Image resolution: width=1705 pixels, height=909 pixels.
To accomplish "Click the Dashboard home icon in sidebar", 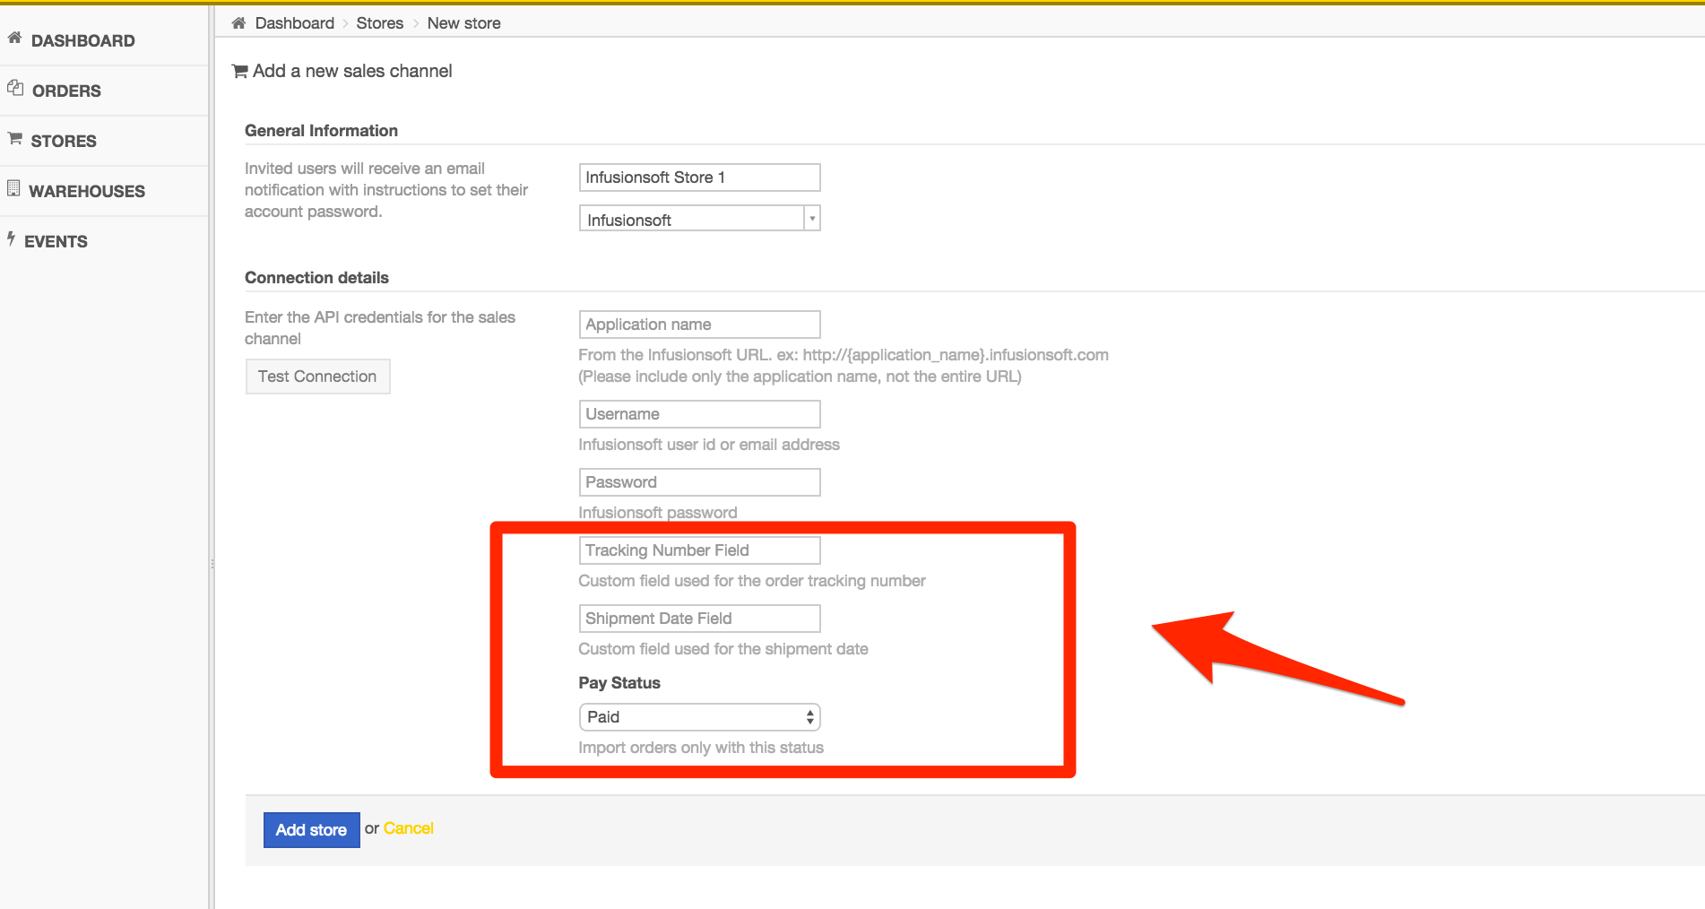I will pos(14,38).
